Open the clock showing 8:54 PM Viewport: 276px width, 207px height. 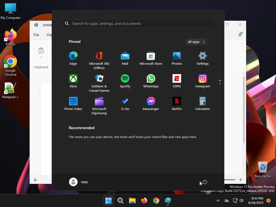256,201
